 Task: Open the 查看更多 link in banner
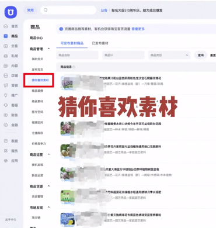pyautogui.click(x=138, y=29)
